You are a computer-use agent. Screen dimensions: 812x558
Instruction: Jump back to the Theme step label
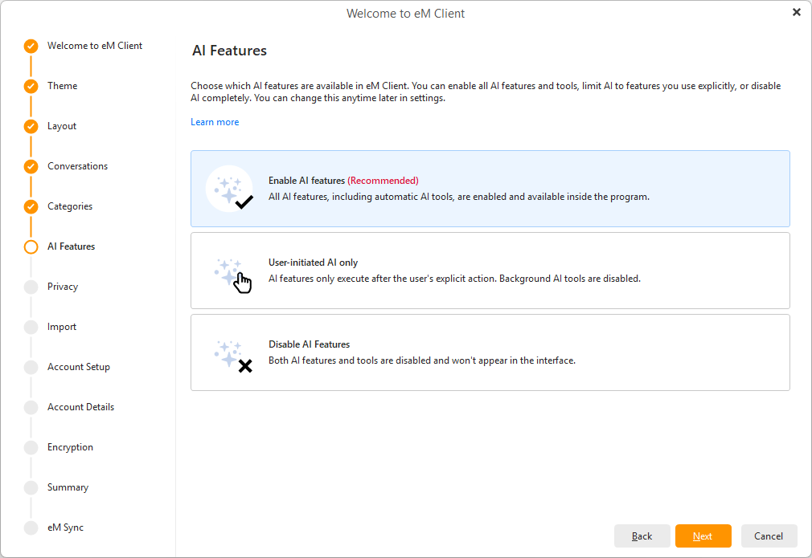pyautogui.click(x=62, y=86)
